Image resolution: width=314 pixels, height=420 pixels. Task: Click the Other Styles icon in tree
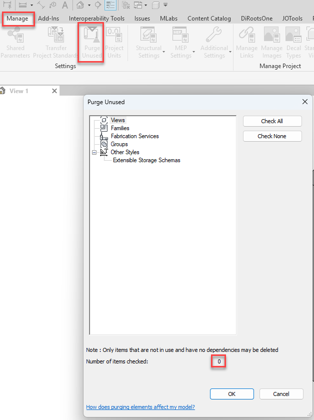coord(104,152)
